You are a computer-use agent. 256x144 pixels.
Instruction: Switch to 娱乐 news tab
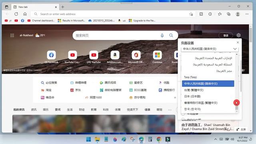tap(46, 110)
